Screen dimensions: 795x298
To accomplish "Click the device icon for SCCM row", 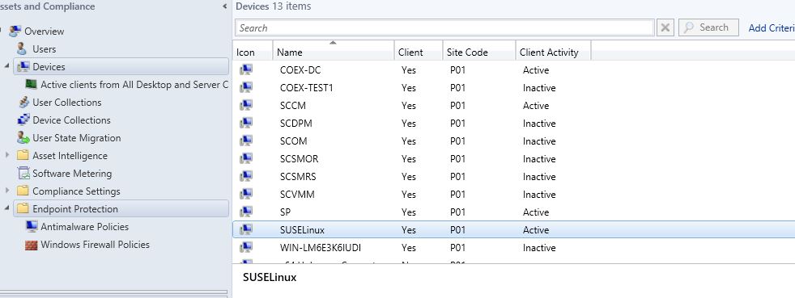I will 246,105.
